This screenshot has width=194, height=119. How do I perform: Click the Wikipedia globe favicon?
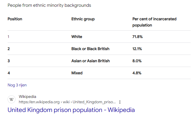pyautogui.click(x=12, y=99)
